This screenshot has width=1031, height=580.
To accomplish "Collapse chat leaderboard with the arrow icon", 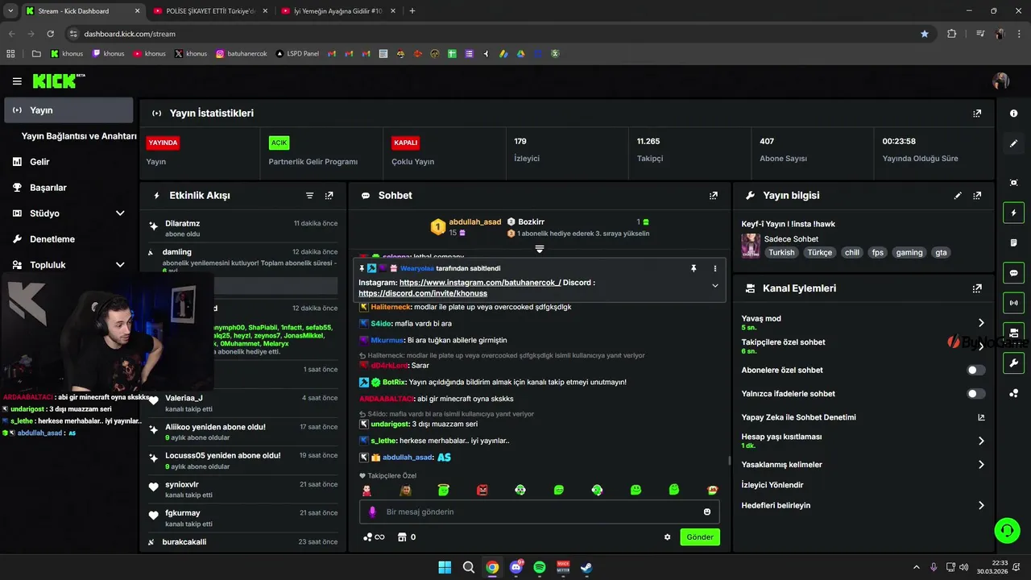I will point(540,249).
